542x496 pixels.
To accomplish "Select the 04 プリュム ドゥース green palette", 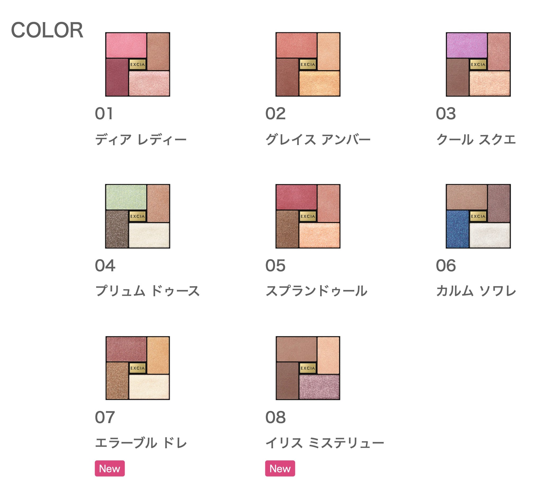I will 137,216.
